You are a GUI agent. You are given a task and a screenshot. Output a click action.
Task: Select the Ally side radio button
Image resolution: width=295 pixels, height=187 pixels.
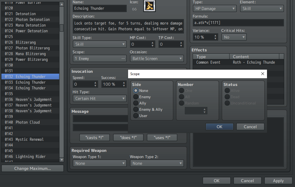(x=136, y=103)
